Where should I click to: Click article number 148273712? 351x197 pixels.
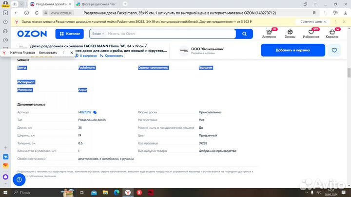pos(85,112)
